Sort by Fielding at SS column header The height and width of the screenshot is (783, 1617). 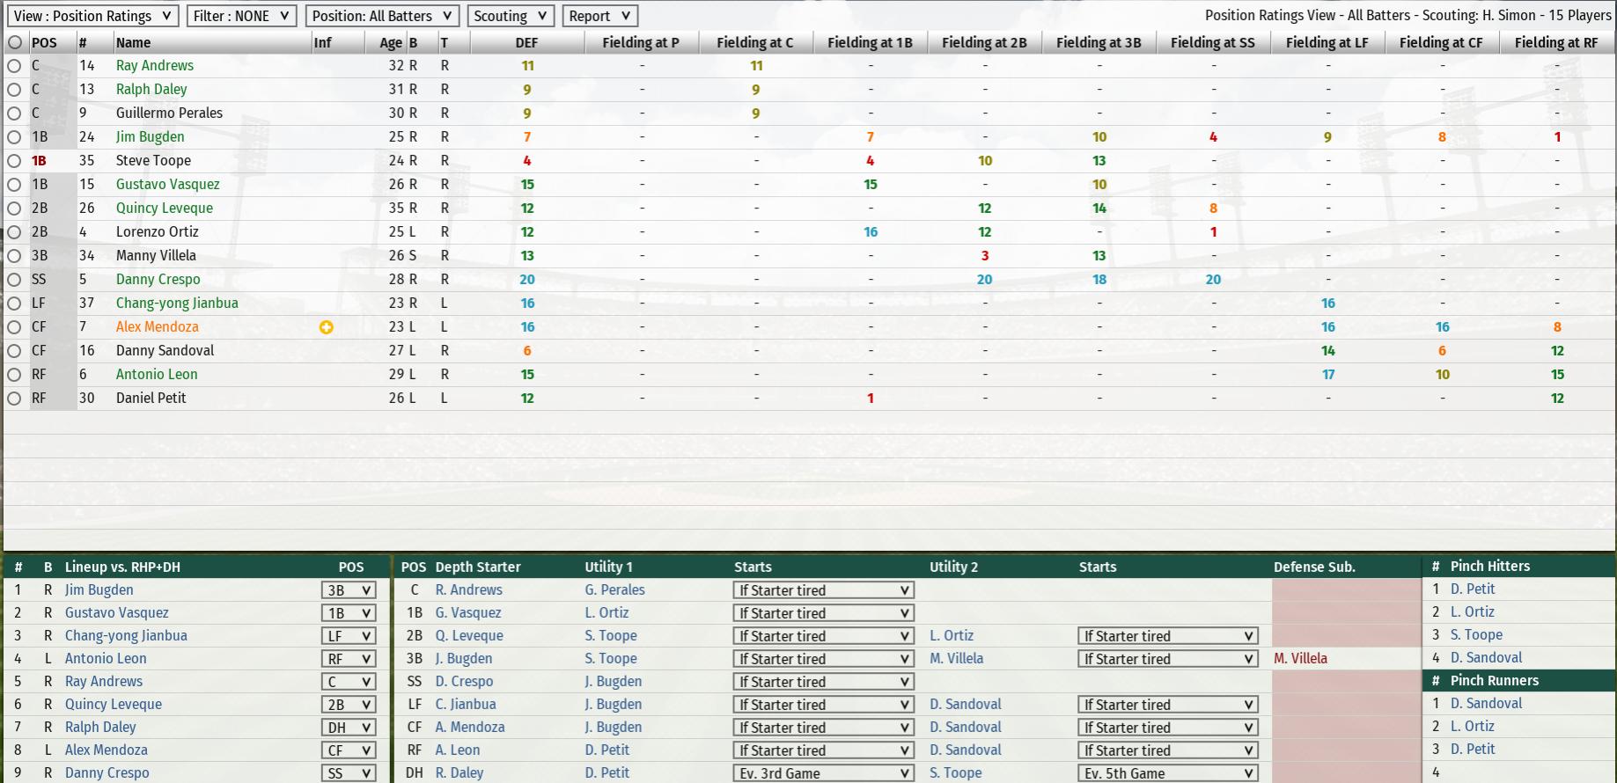[1212, 42]
